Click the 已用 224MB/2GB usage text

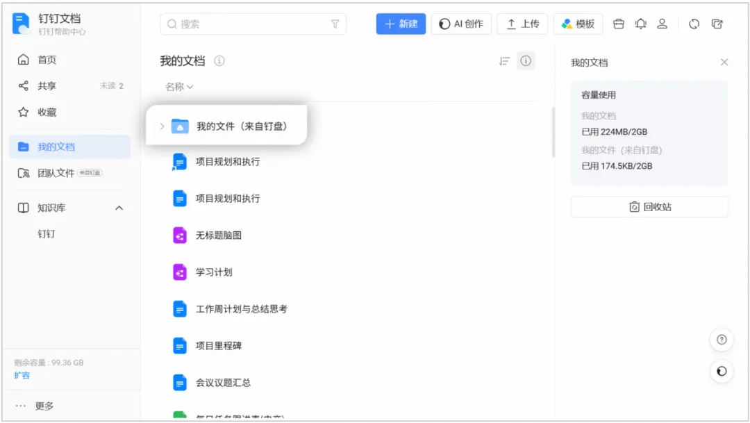coord(614,131)
